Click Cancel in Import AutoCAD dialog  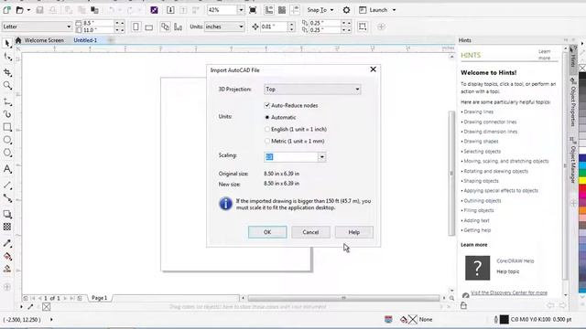pos(310,232)
